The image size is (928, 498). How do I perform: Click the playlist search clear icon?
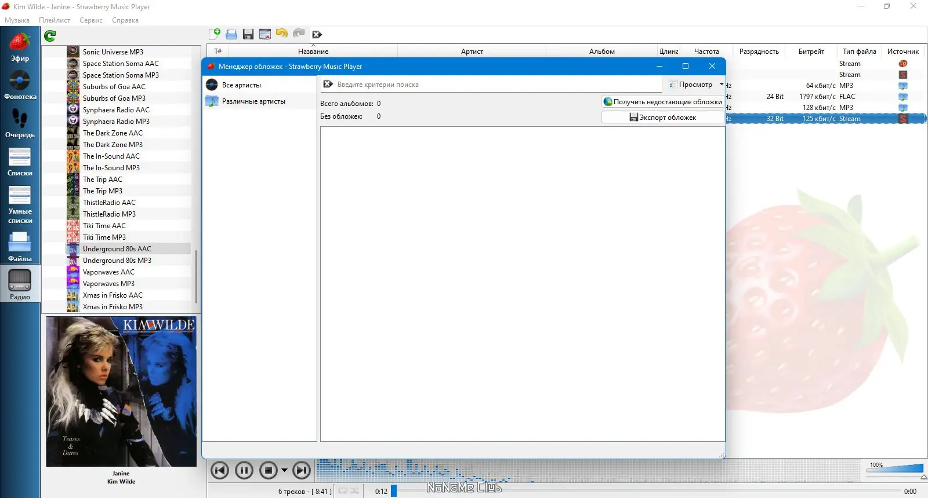tap(317, 35)
